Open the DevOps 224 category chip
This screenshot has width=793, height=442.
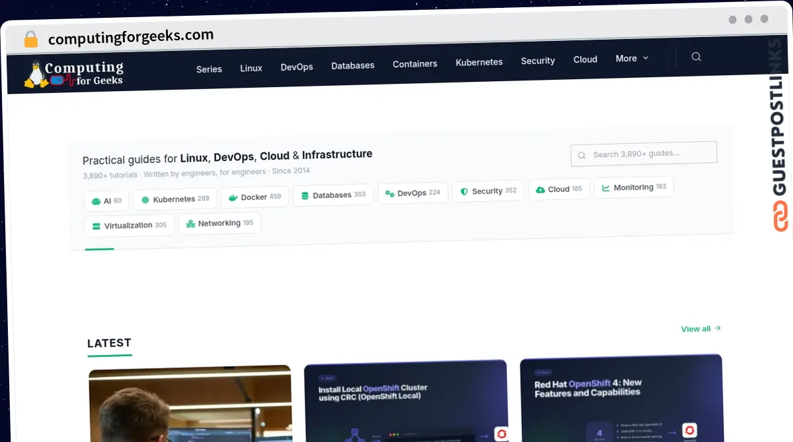pos(413,193)
